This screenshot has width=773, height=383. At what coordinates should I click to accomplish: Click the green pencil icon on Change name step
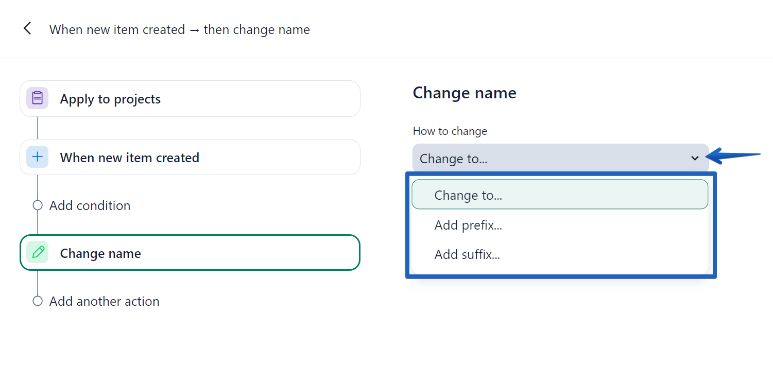37,253
